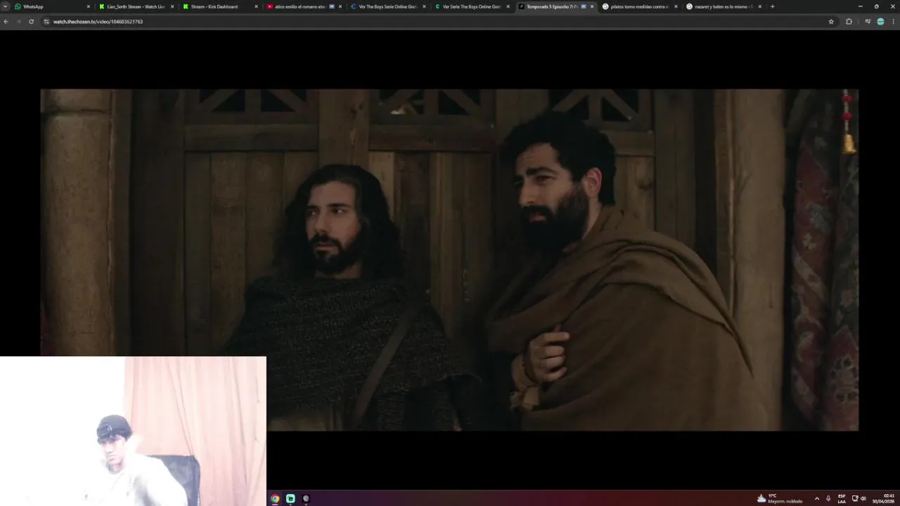Screen dimensions: 900x506
Task: Open Chrome from the taskbar
Action: 275,498
